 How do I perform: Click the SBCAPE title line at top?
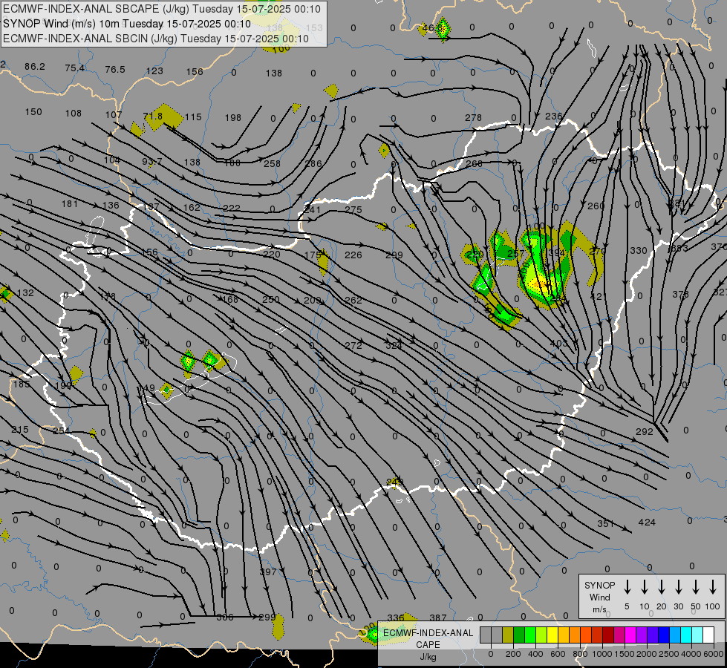point(162,9)
